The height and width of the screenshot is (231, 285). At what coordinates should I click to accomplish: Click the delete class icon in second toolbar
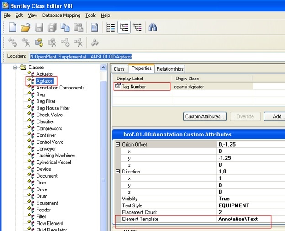pos(26,42)
